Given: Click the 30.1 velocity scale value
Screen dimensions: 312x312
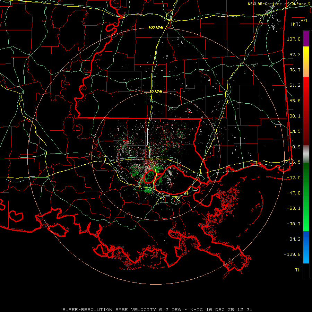Looking at the screenshot, I should [x=295, y=116].
